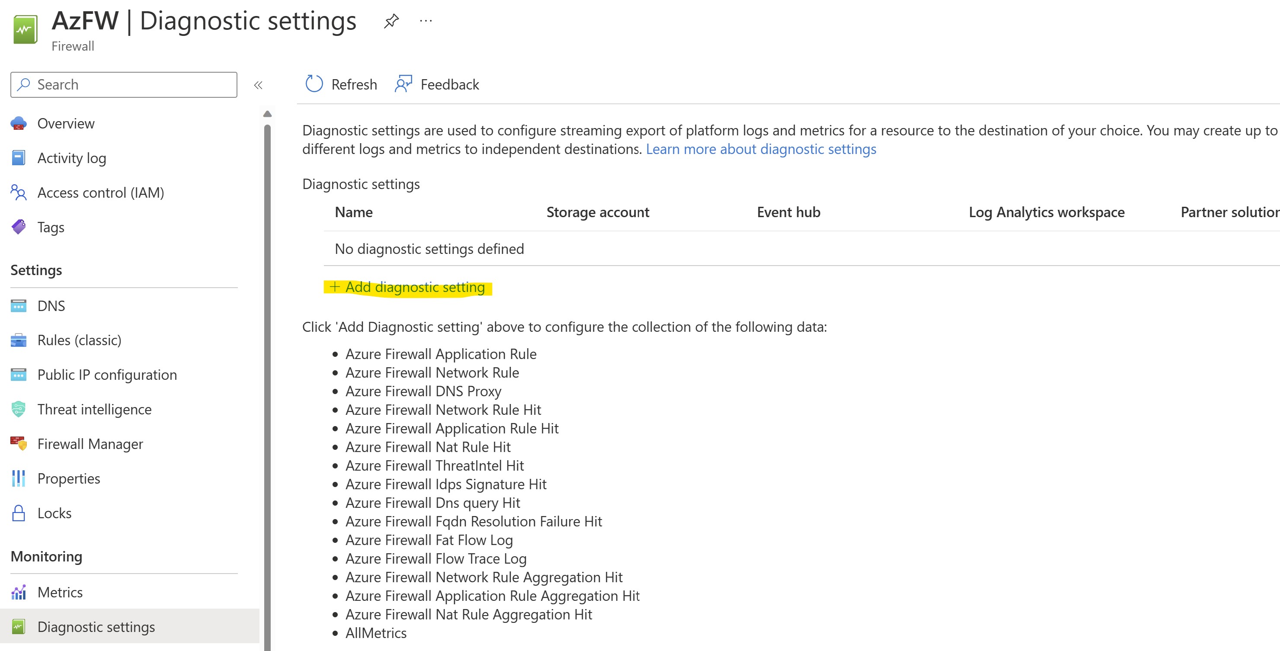Viewport: 1280px width, 651px height.
Task: Click the pin to dashboard icon
Action: coord(391,21)
